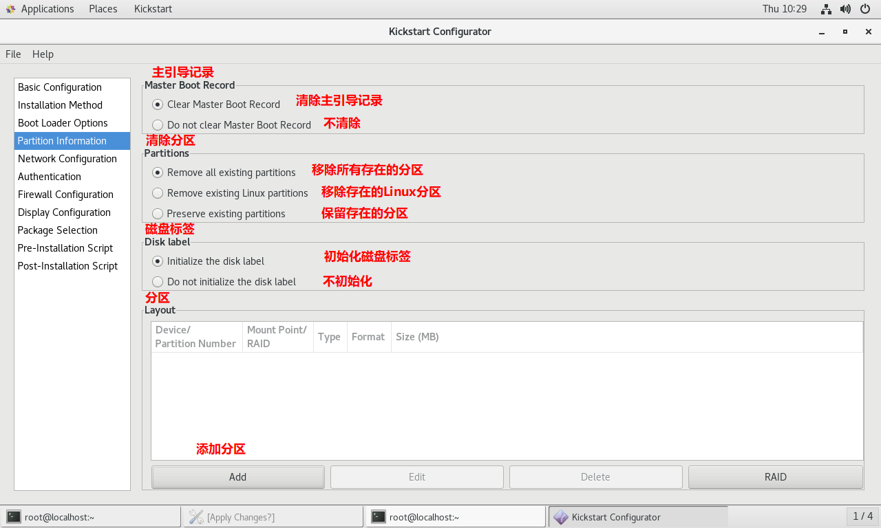Open the Places menu

click(103, 9)
